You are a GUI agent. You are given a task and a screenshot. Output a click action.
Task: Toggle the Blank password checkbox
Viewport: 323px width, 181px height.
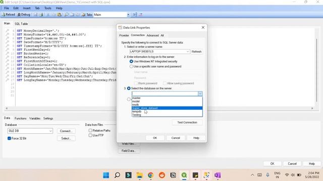pos(136,83)
